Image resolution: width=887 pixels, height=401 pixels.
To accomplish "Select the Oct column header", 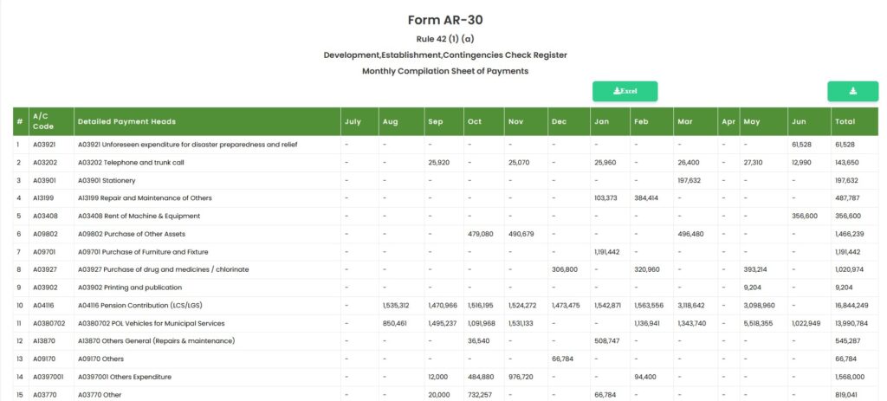I will coord(484,121).
